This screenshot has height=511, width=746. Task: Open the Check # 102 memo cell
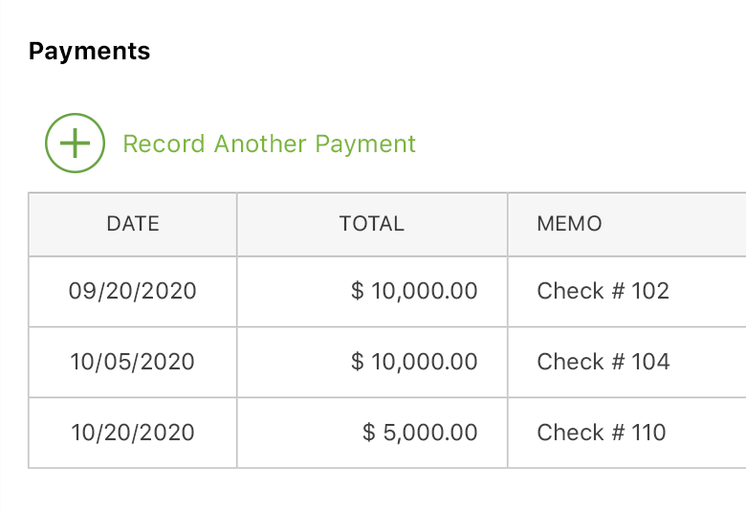(603, 291)
